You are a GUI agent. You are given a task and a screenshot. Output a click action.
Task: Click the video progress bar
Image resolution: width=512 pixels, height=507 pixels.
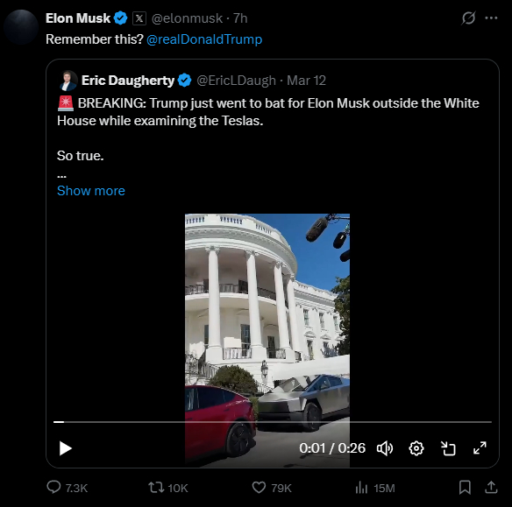pos(273,422)
